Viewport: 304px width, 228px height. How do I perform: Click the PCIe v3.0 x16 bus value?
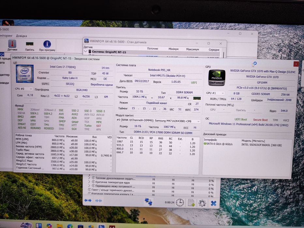[262, 88]
